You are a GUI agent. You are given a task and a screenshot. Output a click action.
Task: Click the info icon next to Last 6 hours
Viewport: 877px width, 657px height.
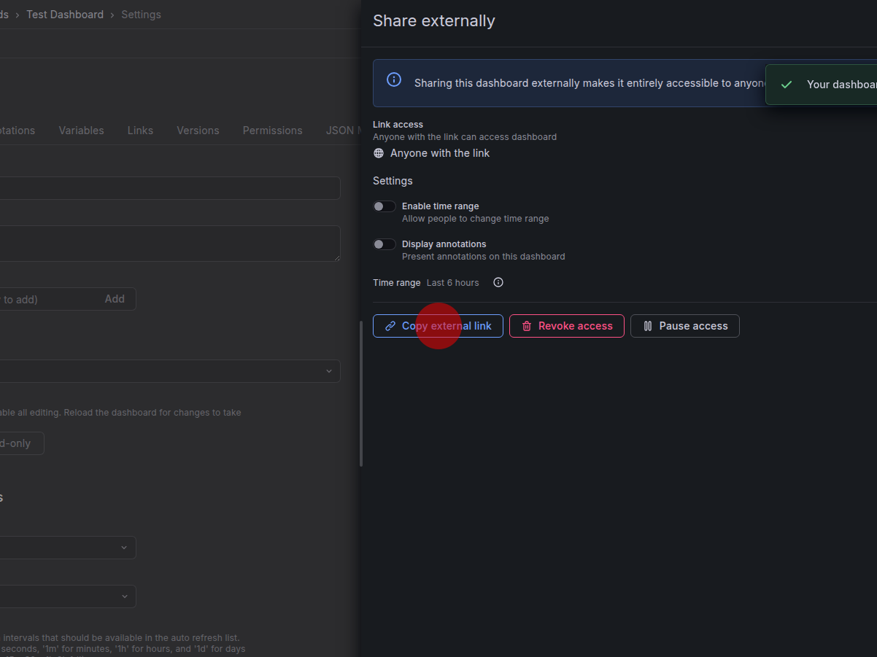coord(498,283)
